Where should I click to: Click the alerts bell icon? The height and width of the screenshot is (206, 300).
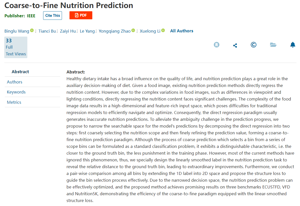point(292,45)
